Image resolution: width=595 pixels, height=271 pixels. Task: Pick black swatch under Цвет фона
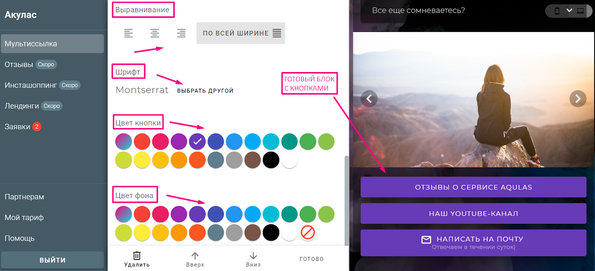click(x=271, y=232)
